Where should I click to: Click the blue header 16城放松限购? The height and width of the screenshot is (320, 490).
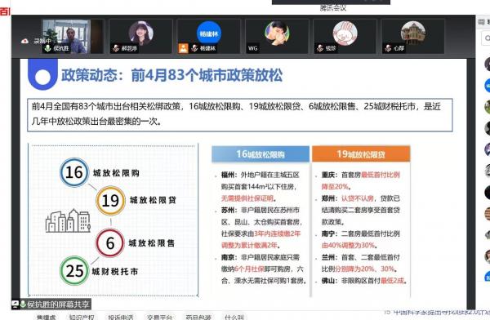[x=261, y=154]
